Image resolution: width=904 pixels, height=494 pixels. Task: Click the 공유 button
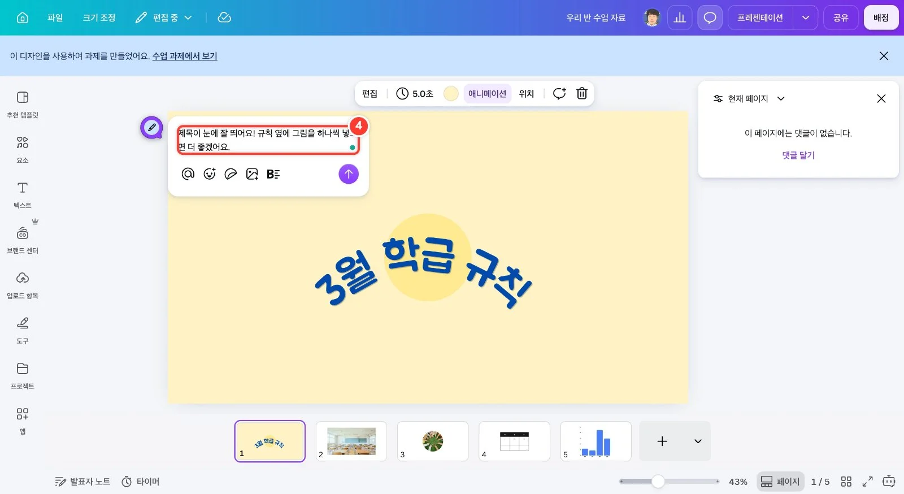841,18
